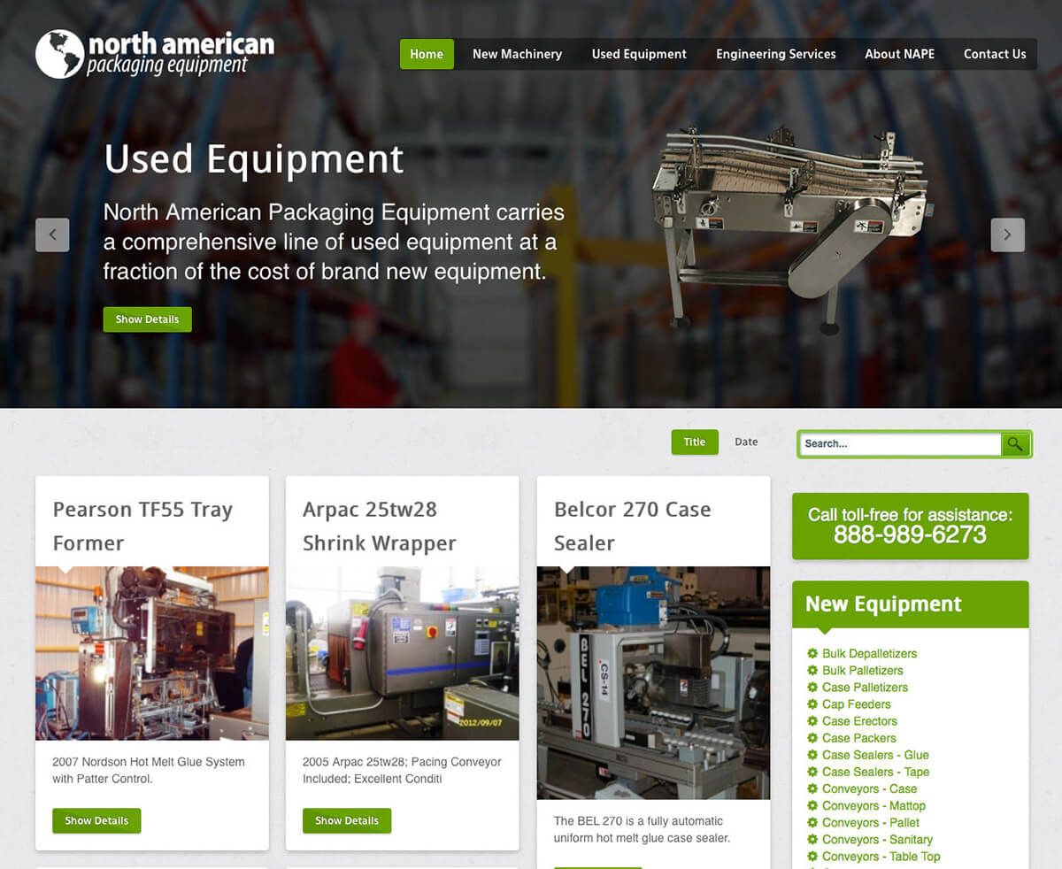Click into the Search input field
This screenshot has height=869, width=1062.
coord(900,443)
